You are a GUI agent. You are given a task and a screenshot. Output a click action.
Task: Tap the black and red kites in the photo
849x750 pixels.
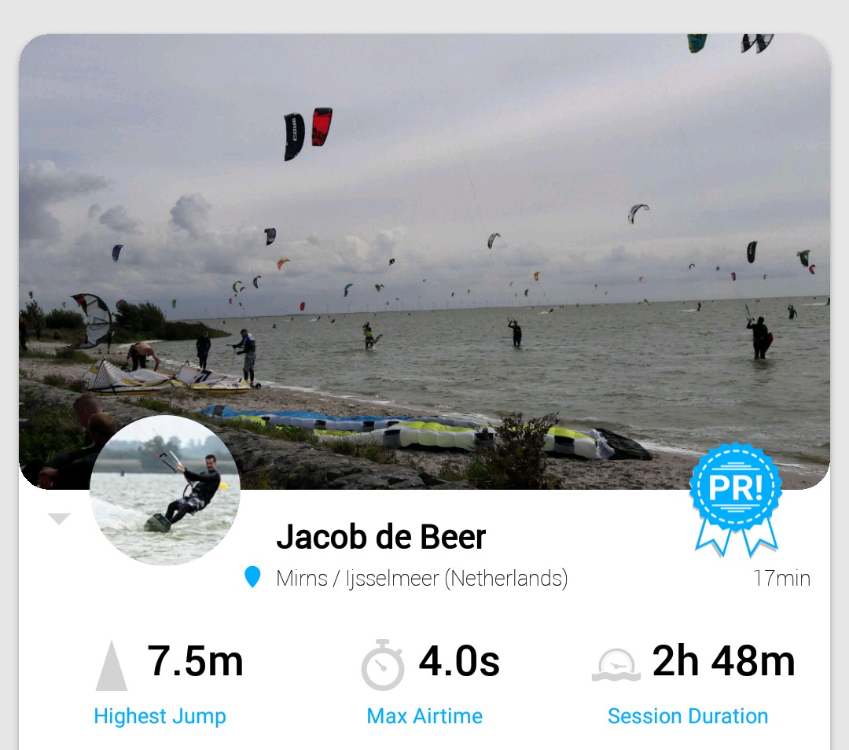coord(307,134)
